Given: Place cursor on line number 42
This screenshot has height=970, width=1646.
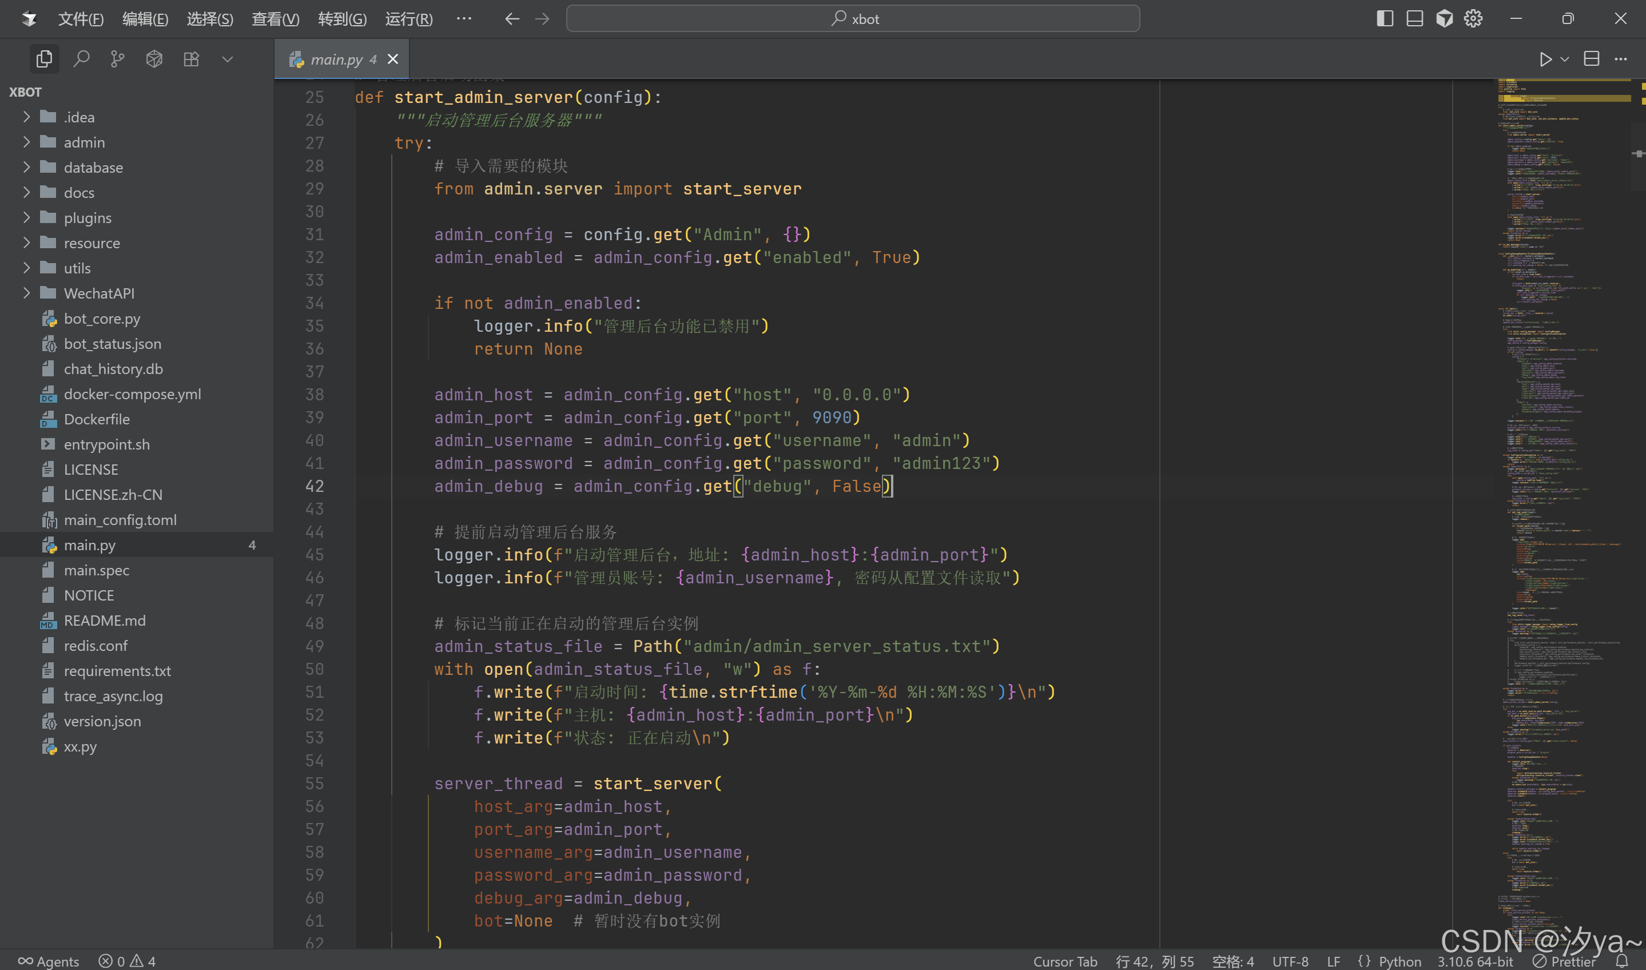Looking at the screenshot, I should point(315,486).
